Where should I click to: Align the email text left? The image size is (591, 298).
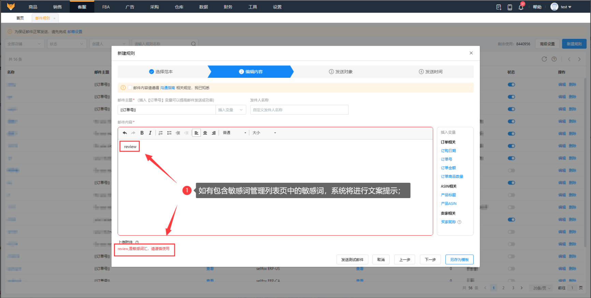coord(196,133)
